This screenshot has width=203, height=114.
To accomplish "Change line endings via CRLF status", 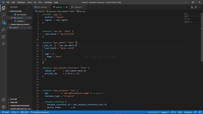I will (x=180, y=112).
